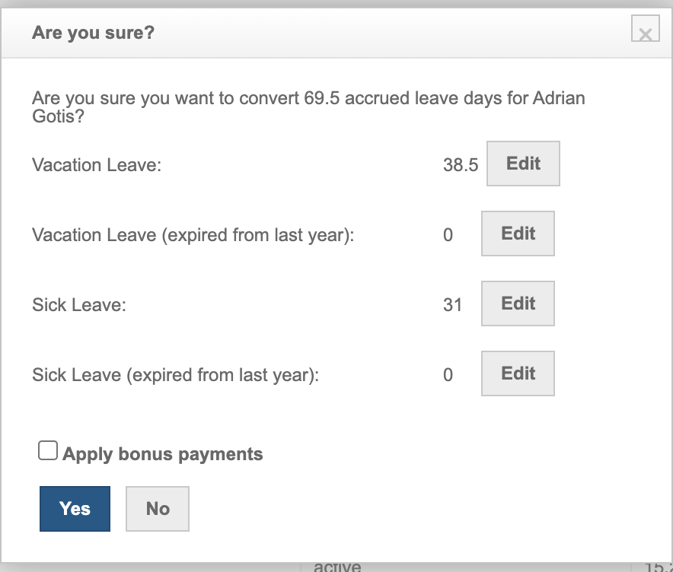Enable the Apply bonus payments checkbox
This screenshot has width=673, height=572.
click(x=48, y=453)
